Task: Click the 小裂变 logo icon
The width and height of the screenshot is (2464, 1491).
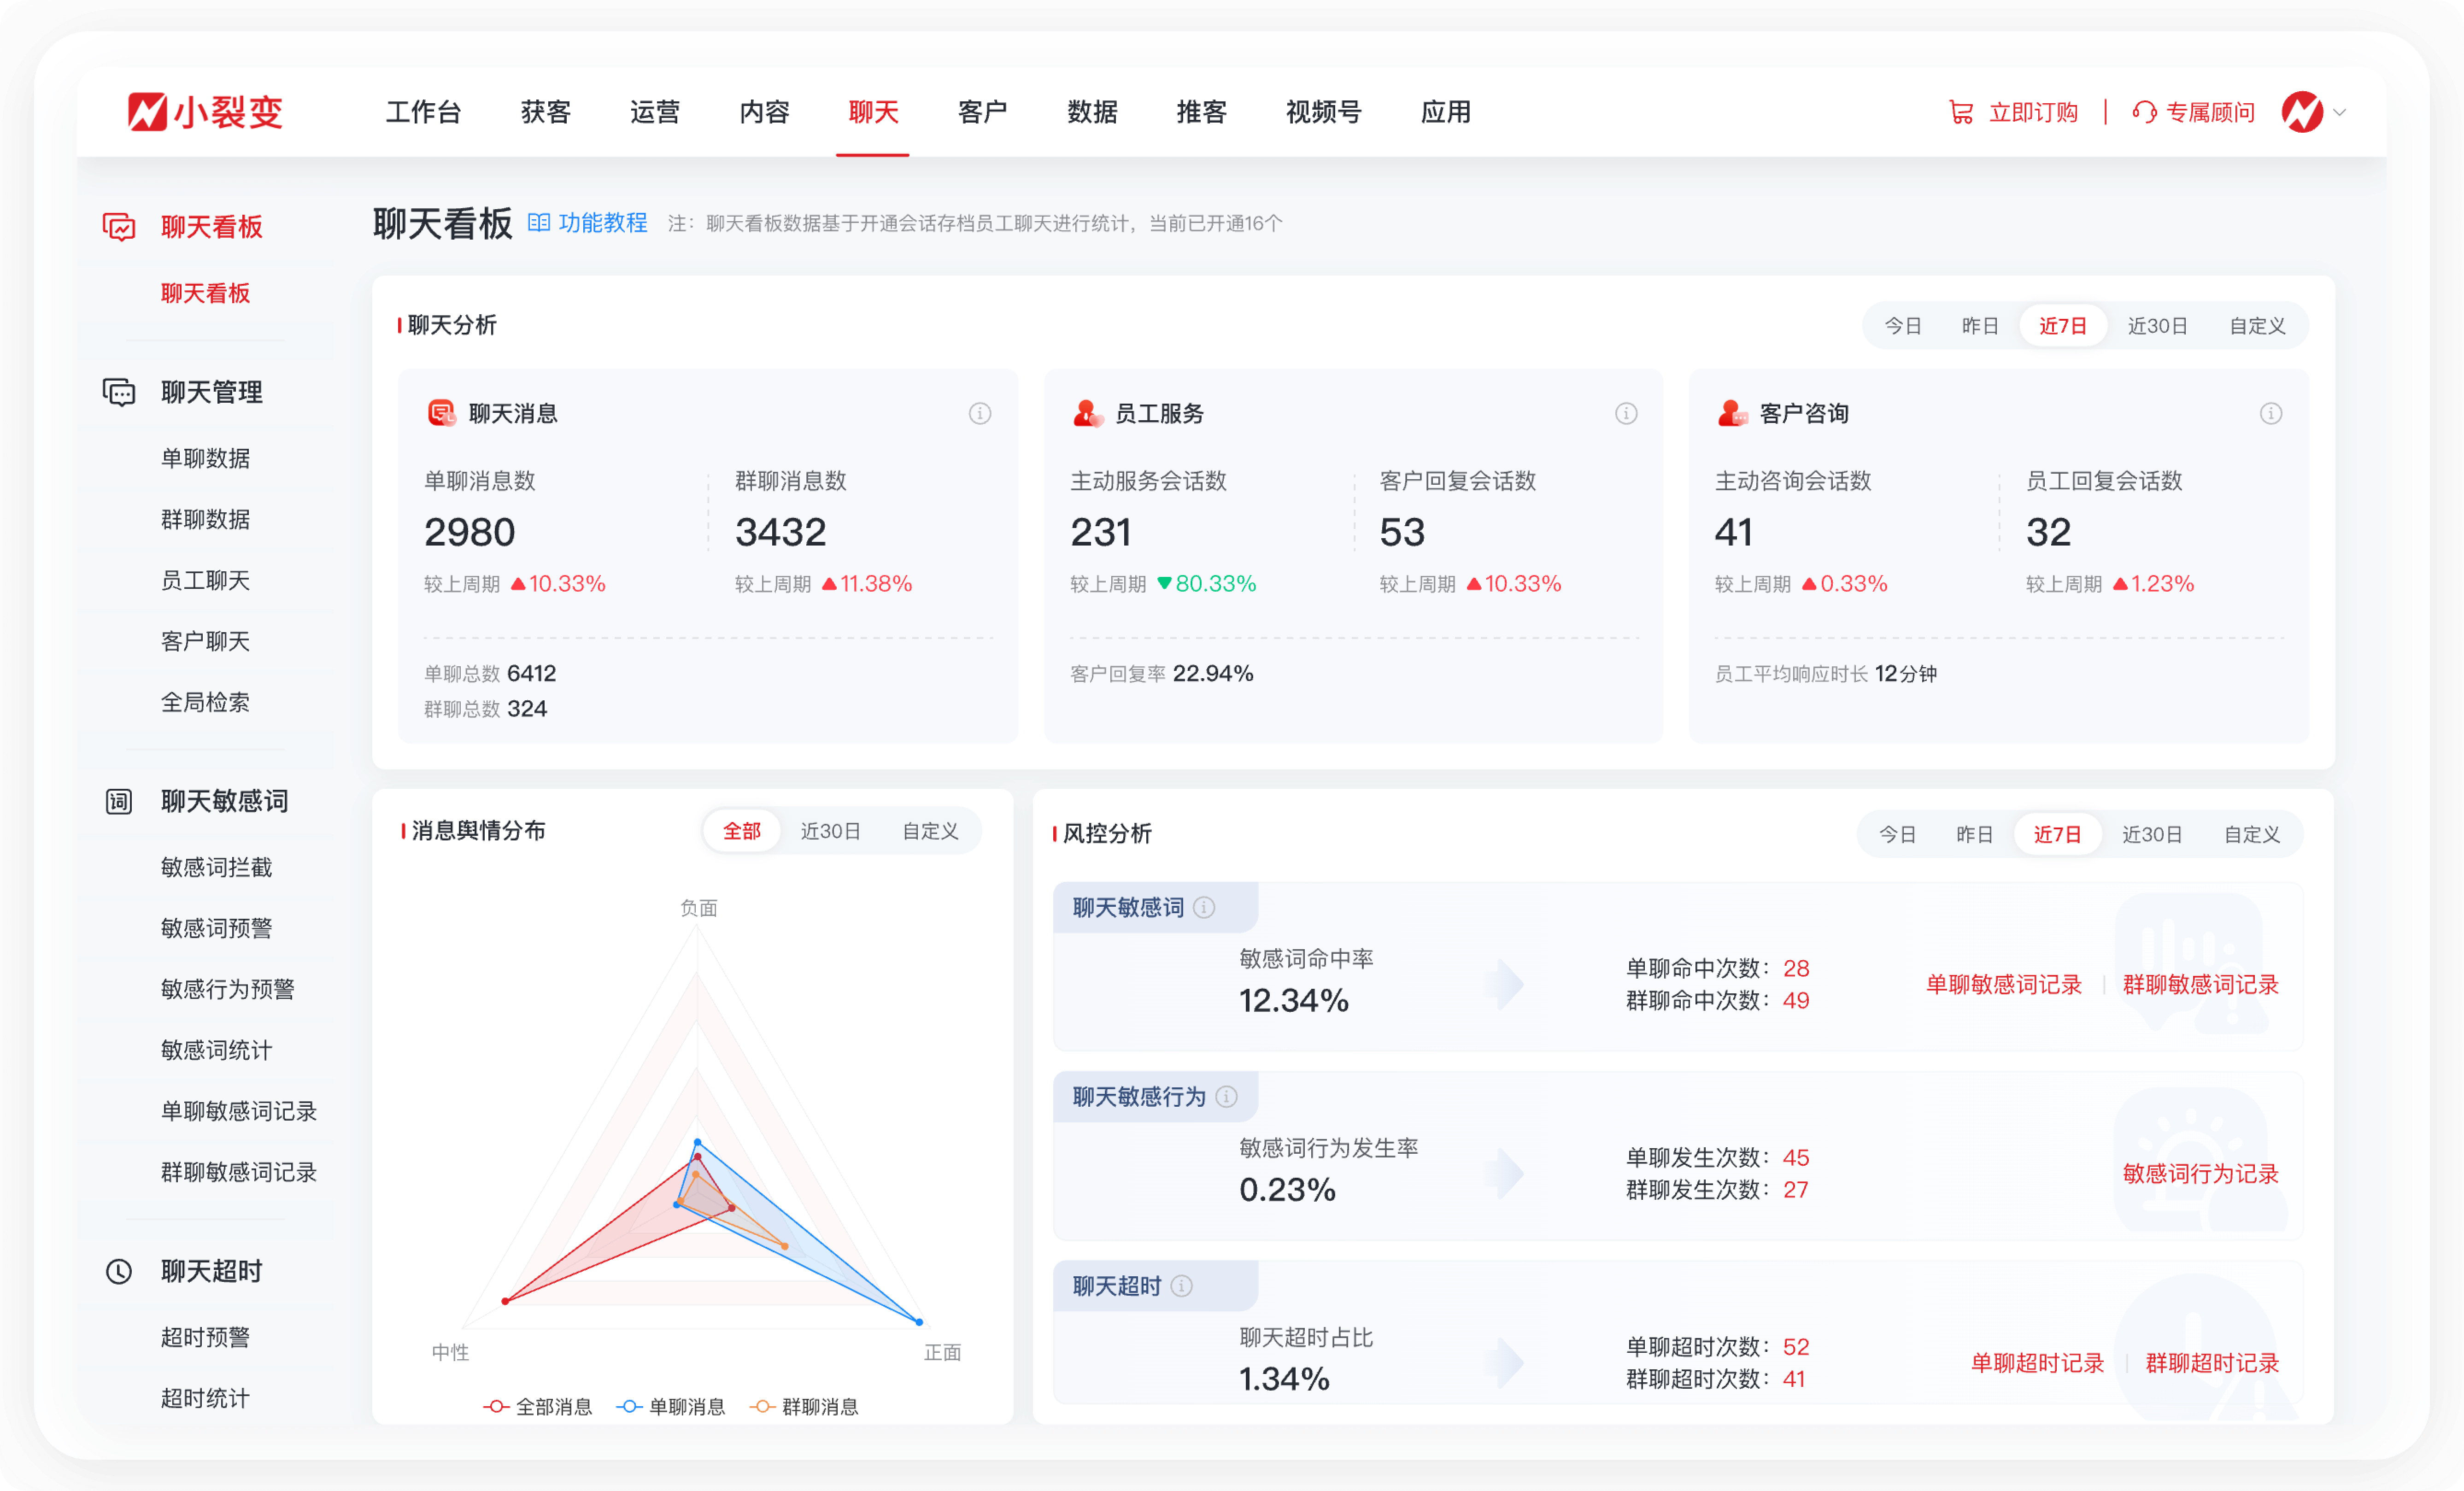Action: click(147, 112)
